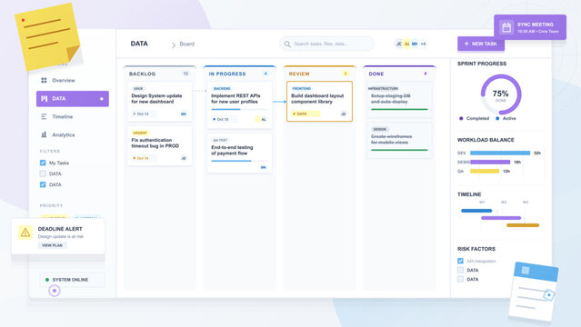Open the Fix authentication timeout bug card
This screenshot has height=327, width=581.
160,146
